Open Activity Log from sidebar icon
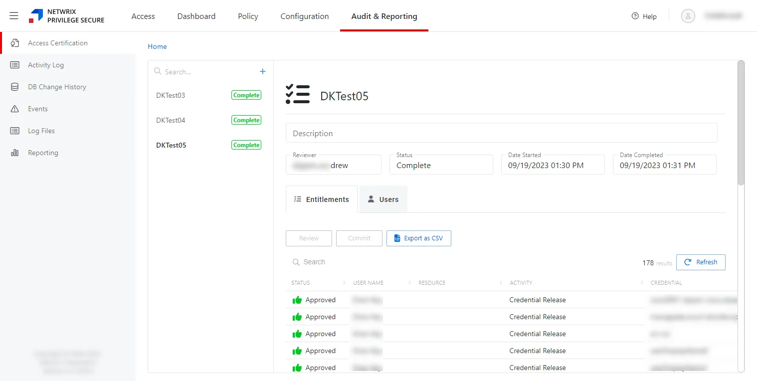Image resolution: width=757 pixels, height=381 pixels. pyautogui.click(x=15, y=65)
